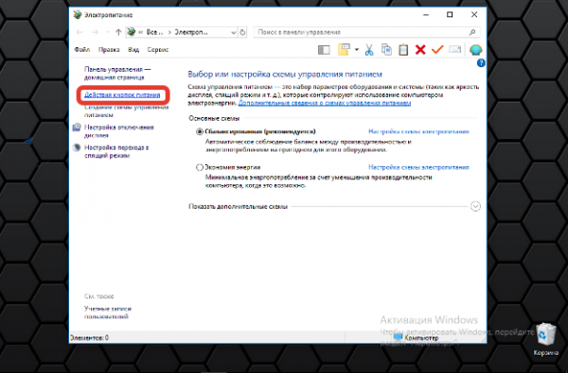Click the red X Delete icon
Viewport: 568px width, 373px height.
[420, 49]
